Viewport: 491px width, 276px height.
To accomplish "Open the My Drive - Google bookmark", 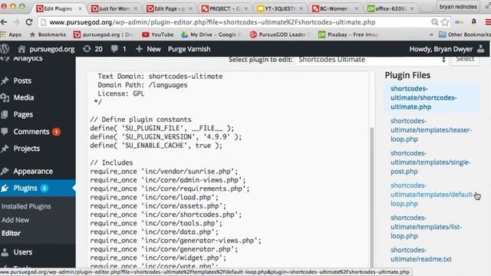I will point(212,34).
